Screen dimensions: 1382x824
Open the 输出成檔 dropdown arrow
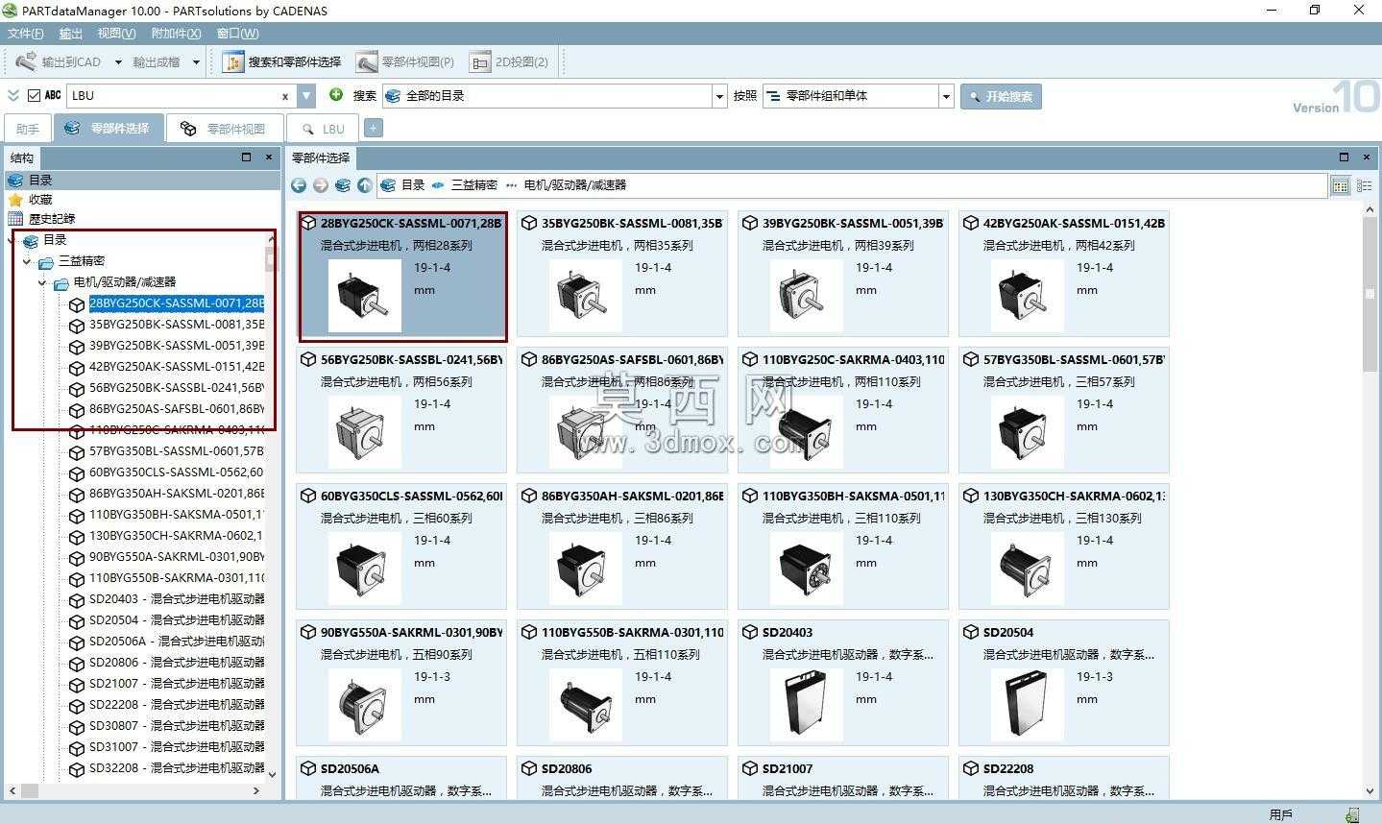[196, 62]
